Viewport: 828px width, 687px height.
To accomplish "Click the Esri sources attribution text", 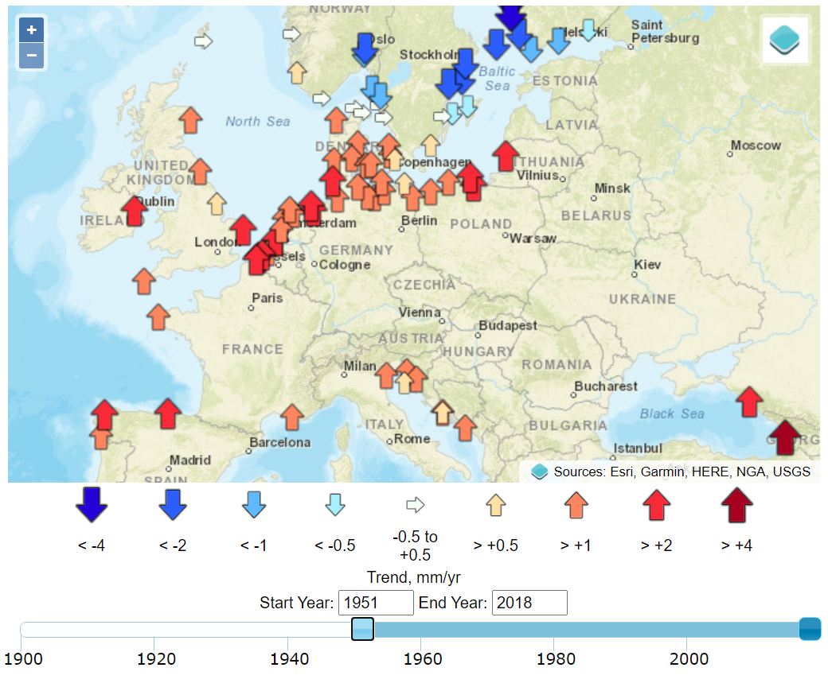I will click(x=682, y=472).
